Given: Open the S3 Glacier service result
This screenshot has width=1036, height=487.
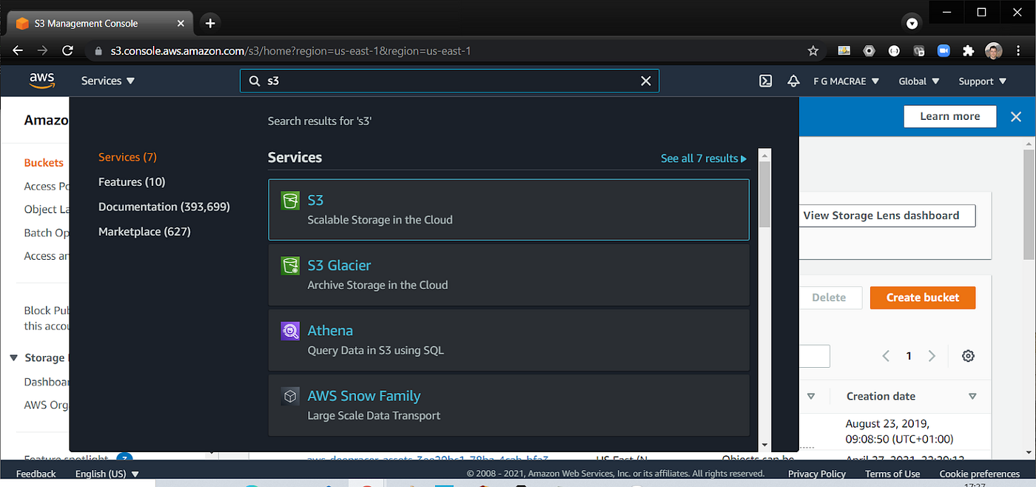Looking at the screenshot, I should click(x=509, y=275).
